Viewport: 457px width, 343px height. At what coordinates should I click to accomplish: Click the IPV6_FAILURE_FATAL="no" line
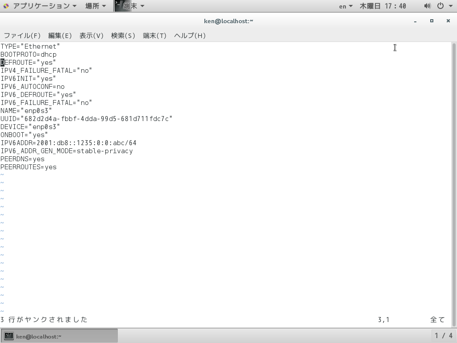pos(46,103)
